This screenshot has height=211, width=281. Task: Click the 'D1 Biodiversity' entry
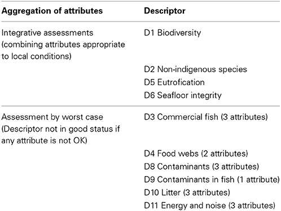pyautogui.click(x=173, y=33)
